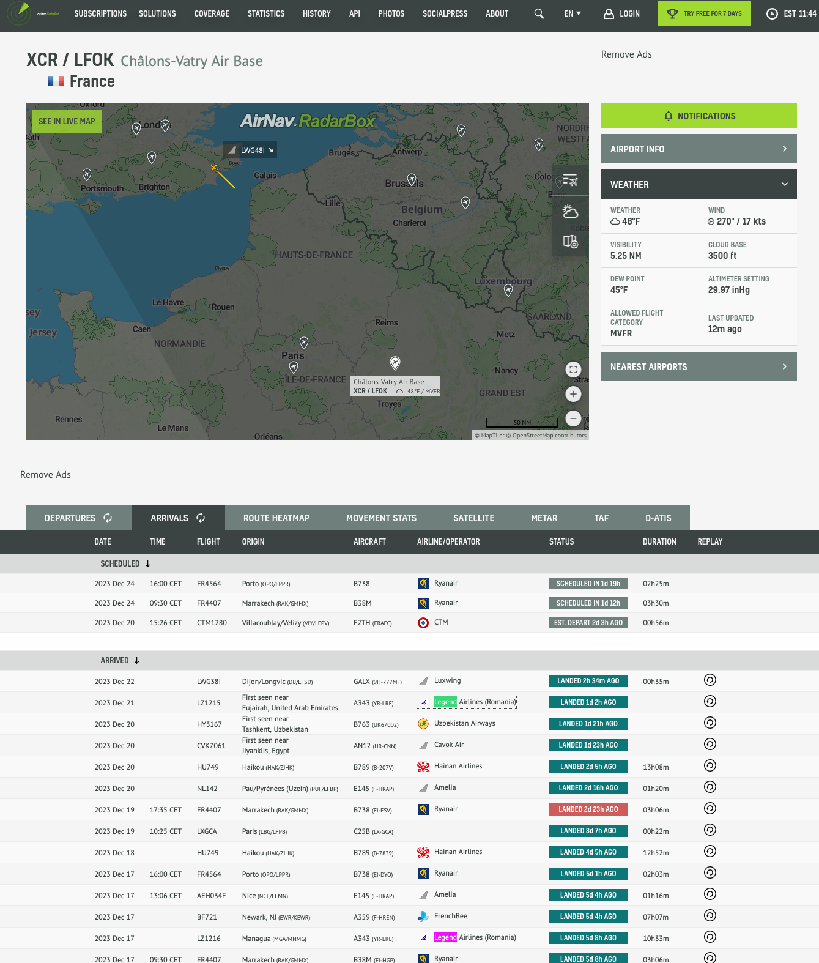Viewport: 819px width, 963px height.
Task: Enable Notifications with the bell button
Action: point(699,116)
